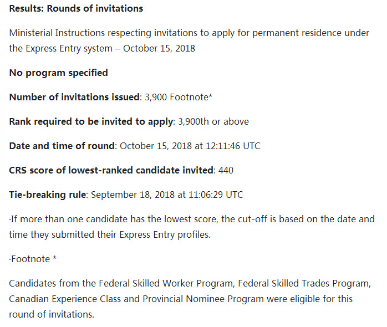Click the "CRS score of lowest-ranked candidate invited" label
Viewport: 387px width, 327px height.
pos(111,170)
